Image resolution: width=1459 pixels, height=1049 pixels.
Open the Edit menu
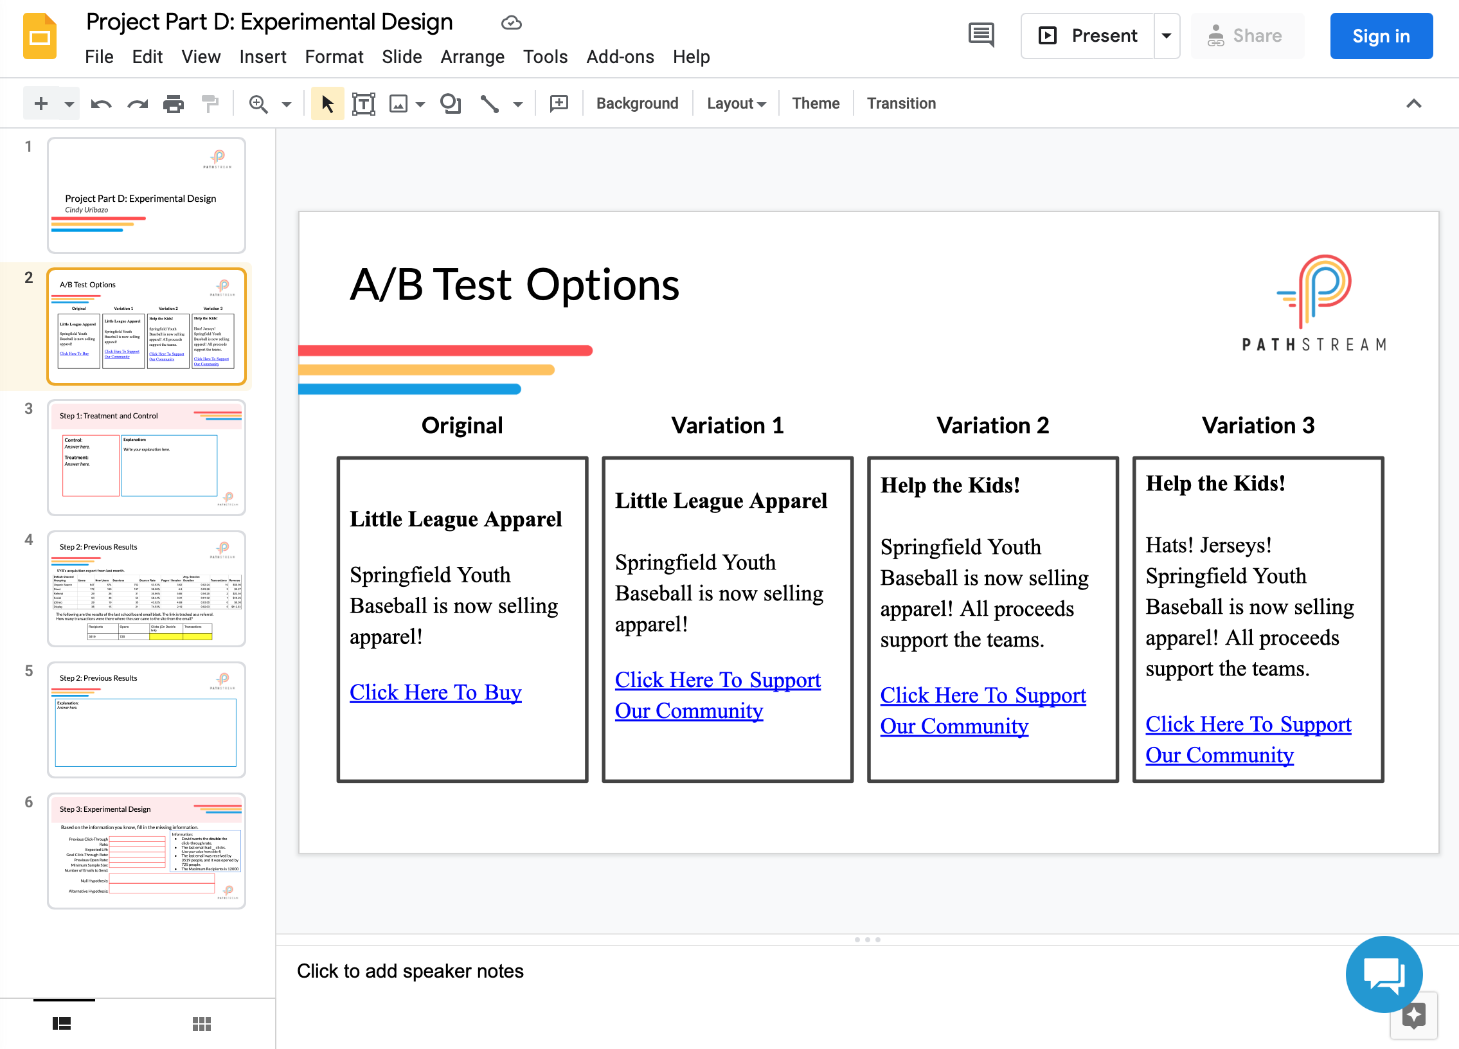coord(147,57)
